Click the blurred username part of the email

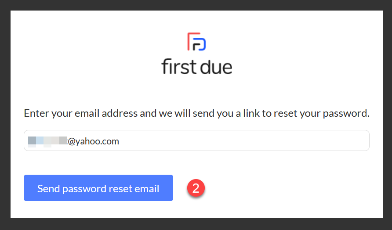coord(47,141)
